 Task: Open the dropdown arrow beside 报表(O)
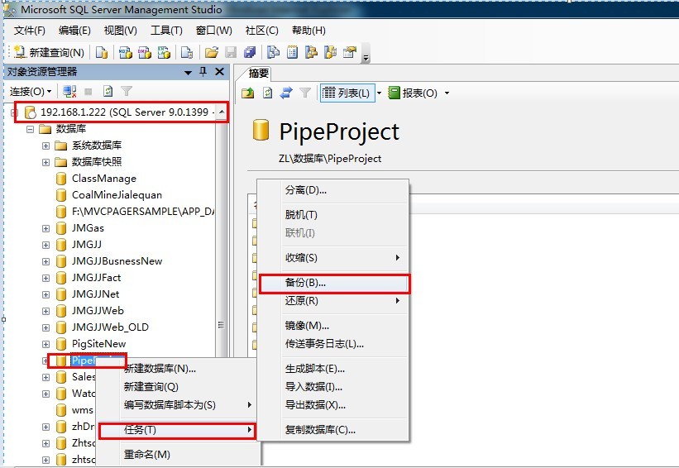pos(447,93)
